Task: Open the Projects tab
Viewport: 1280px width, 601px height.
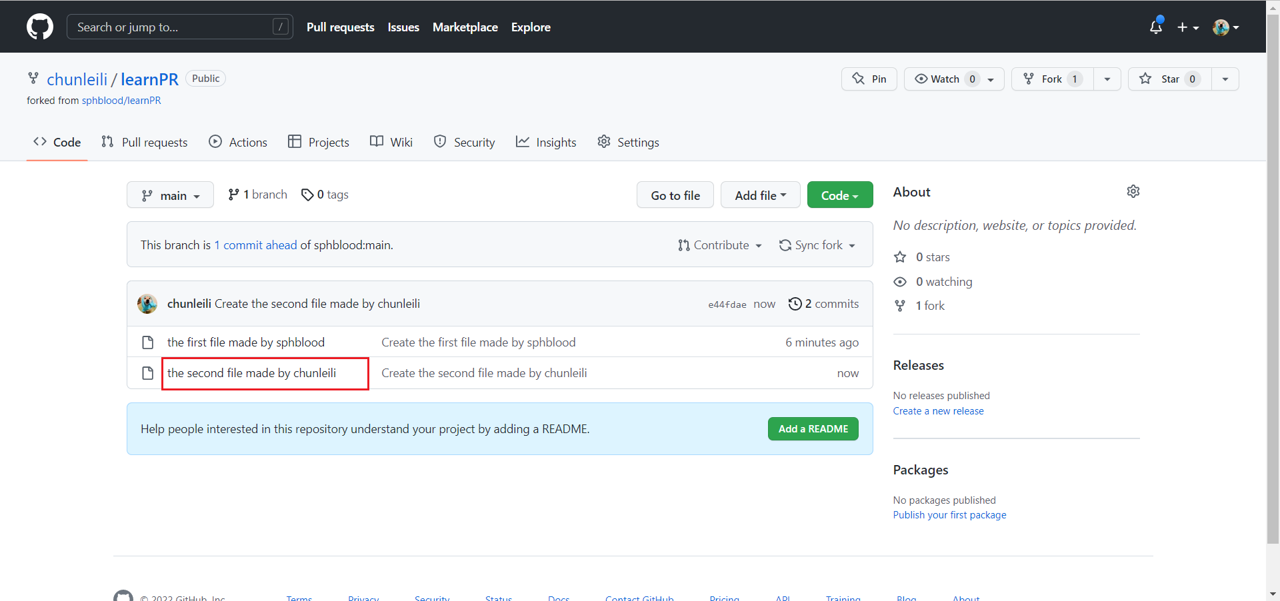Action: [x=319, y=142]
